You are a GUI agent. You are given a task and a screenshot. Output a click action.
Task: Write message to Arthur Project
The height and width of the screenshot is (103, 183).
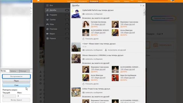pos(94,93)
